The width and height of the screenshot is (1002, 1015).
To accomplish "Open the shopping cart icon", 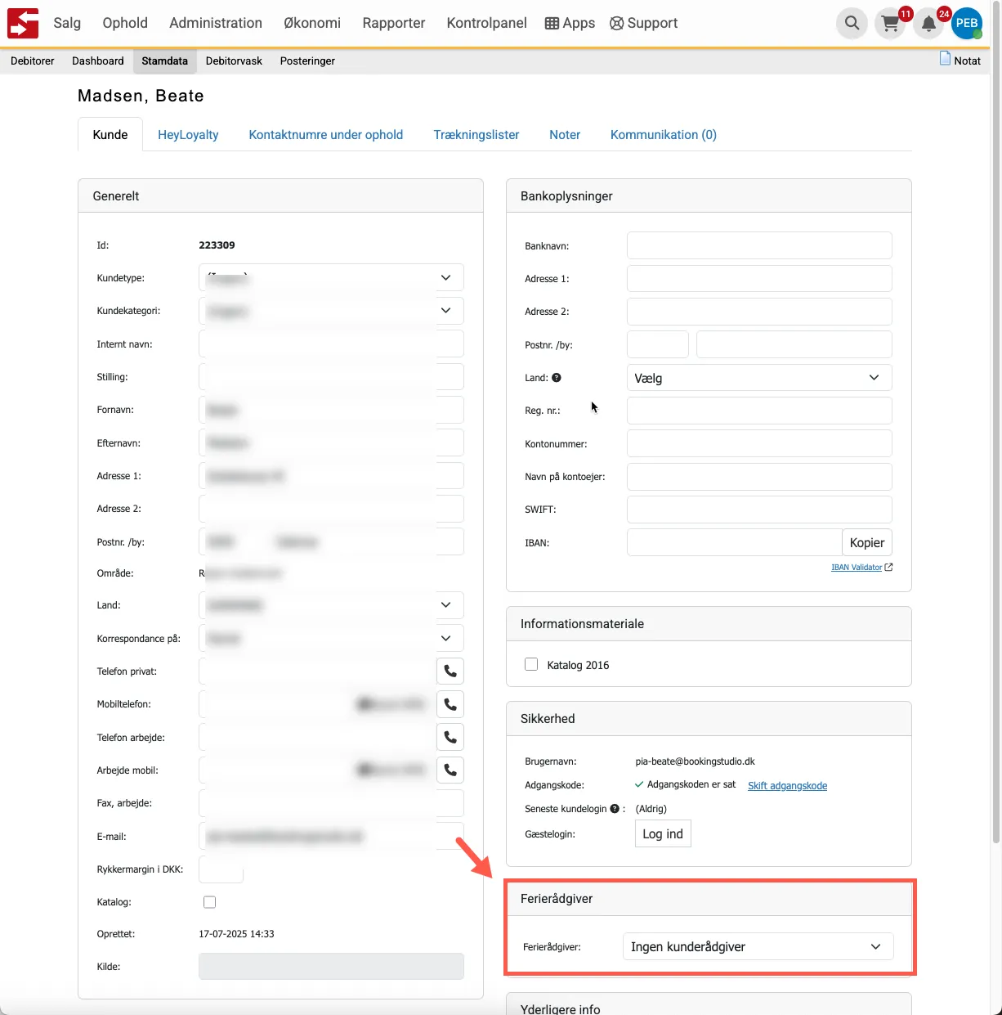I will tap(890, 24).
